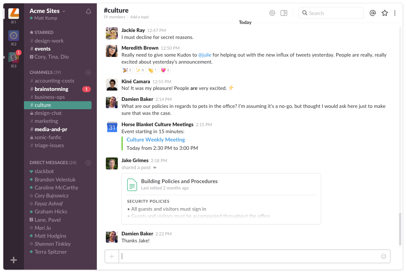Toggle the star to favorite this channel
The image size is (406, 273).
pos(384,13)
